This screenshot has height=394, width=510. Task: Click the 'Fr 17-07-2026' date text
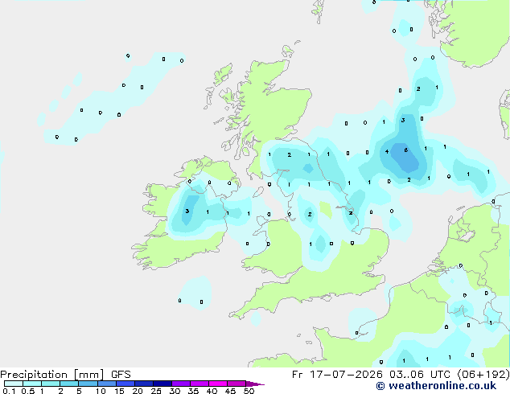pos(337,375)
